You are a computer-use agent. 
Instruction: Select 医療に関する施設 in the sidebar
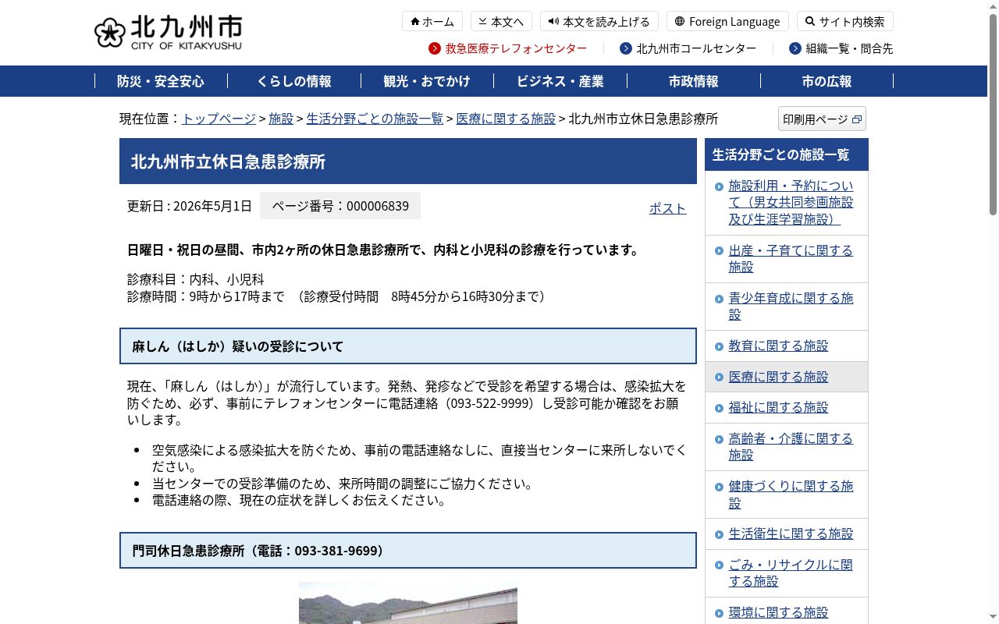[x=779, y=377]
